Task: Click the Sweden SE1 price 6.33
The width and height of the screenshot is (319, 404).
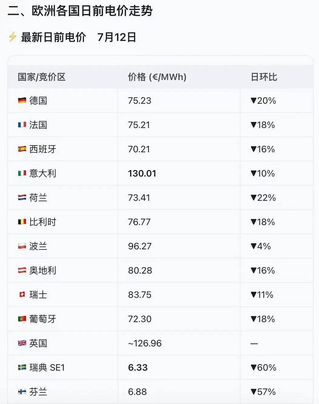Action: 138,368
